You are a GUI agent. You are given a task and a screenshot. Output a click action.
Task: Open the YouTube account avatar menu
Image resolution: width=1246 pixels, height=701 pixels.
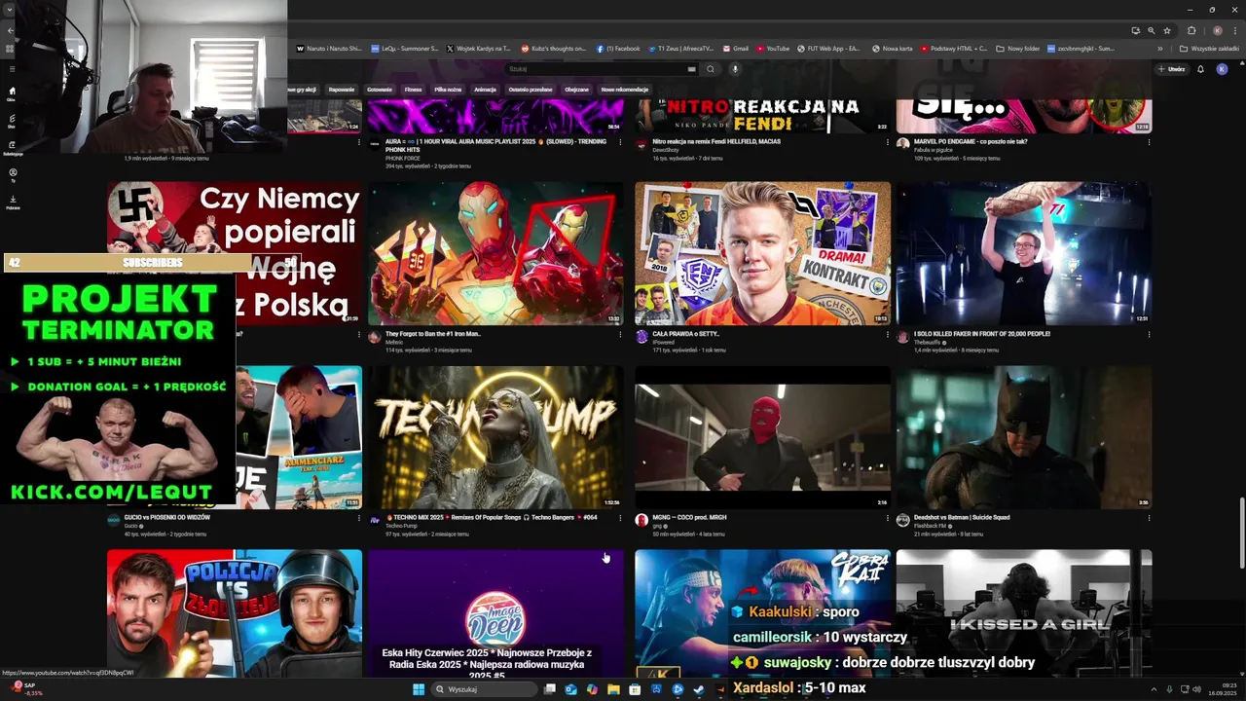pos(1222,69)
